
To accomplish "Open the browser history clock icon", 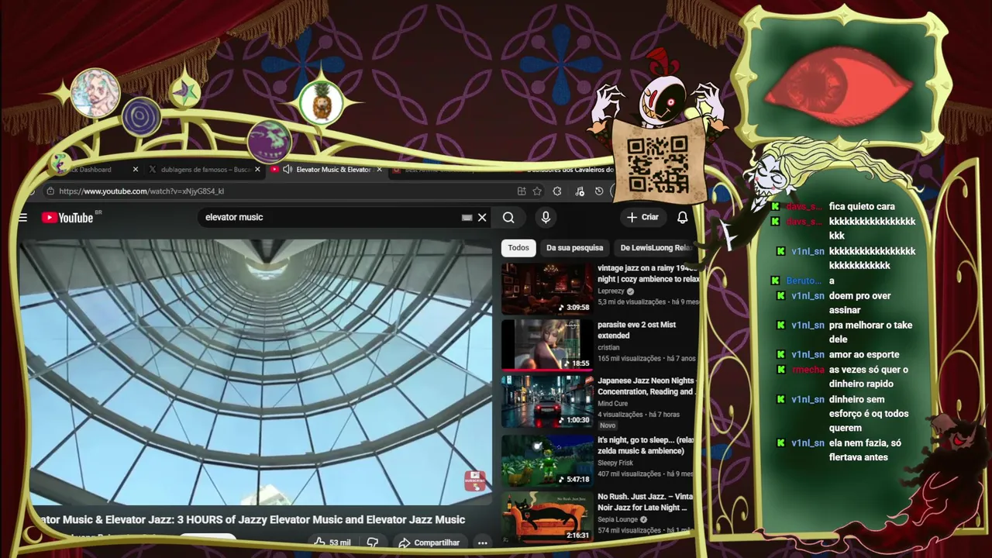I will click(x=599, y=191).
